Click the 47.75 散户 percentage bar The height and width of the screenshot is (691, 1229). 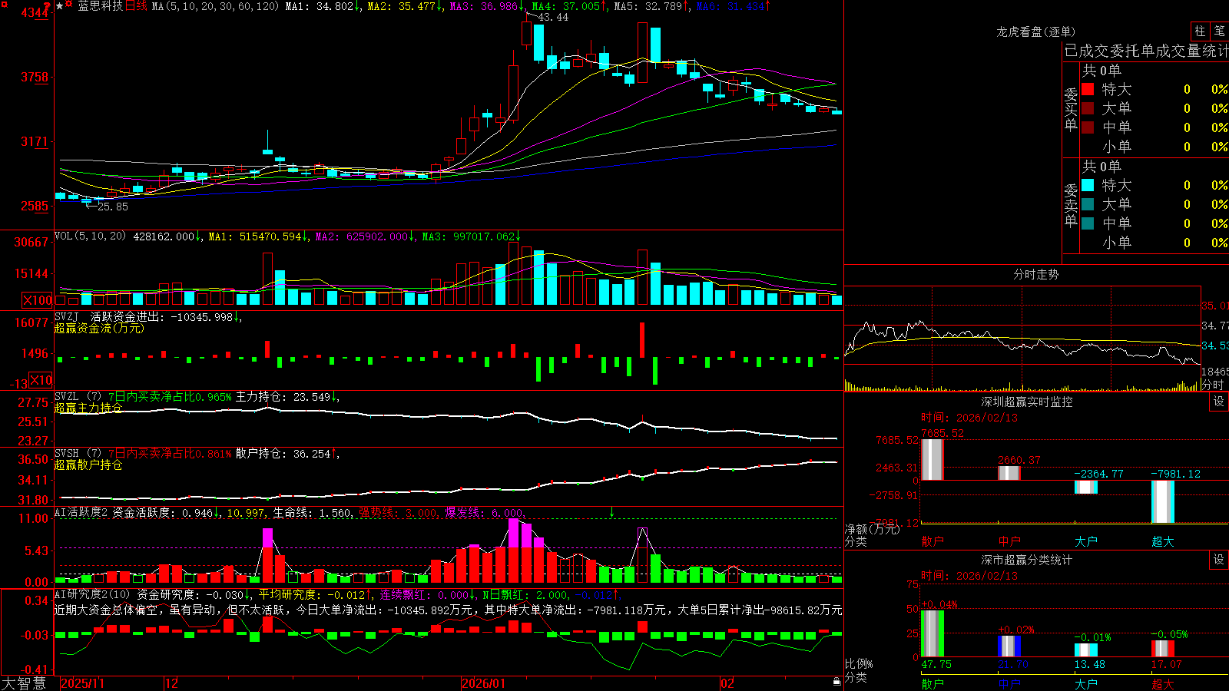[932, 633]
